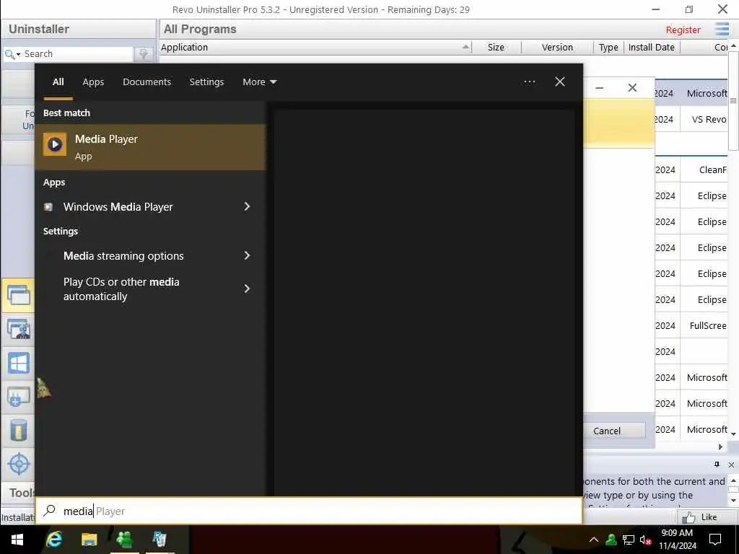739x554 pixels.
Task: Open Play CDs or other media automatically
Action: coord(121,289)
